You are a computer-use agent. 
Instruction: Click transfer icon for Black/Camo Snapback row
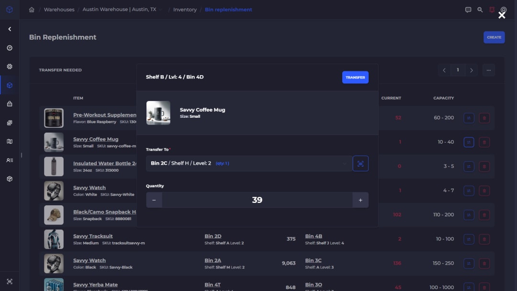pyautogui.click(x=469, y=215)
